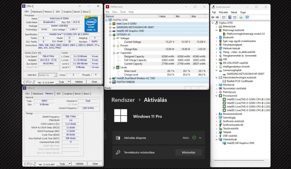This screenshot has width=291, height=169.
Task: Select Platformmegbízhatósági modul 2.0 device
Action: 246,34
